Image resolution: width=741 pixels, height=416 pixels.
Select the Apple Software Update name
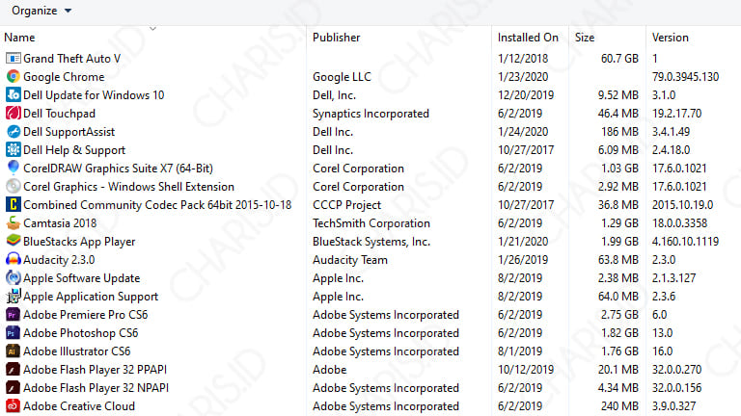click(82, 278)
